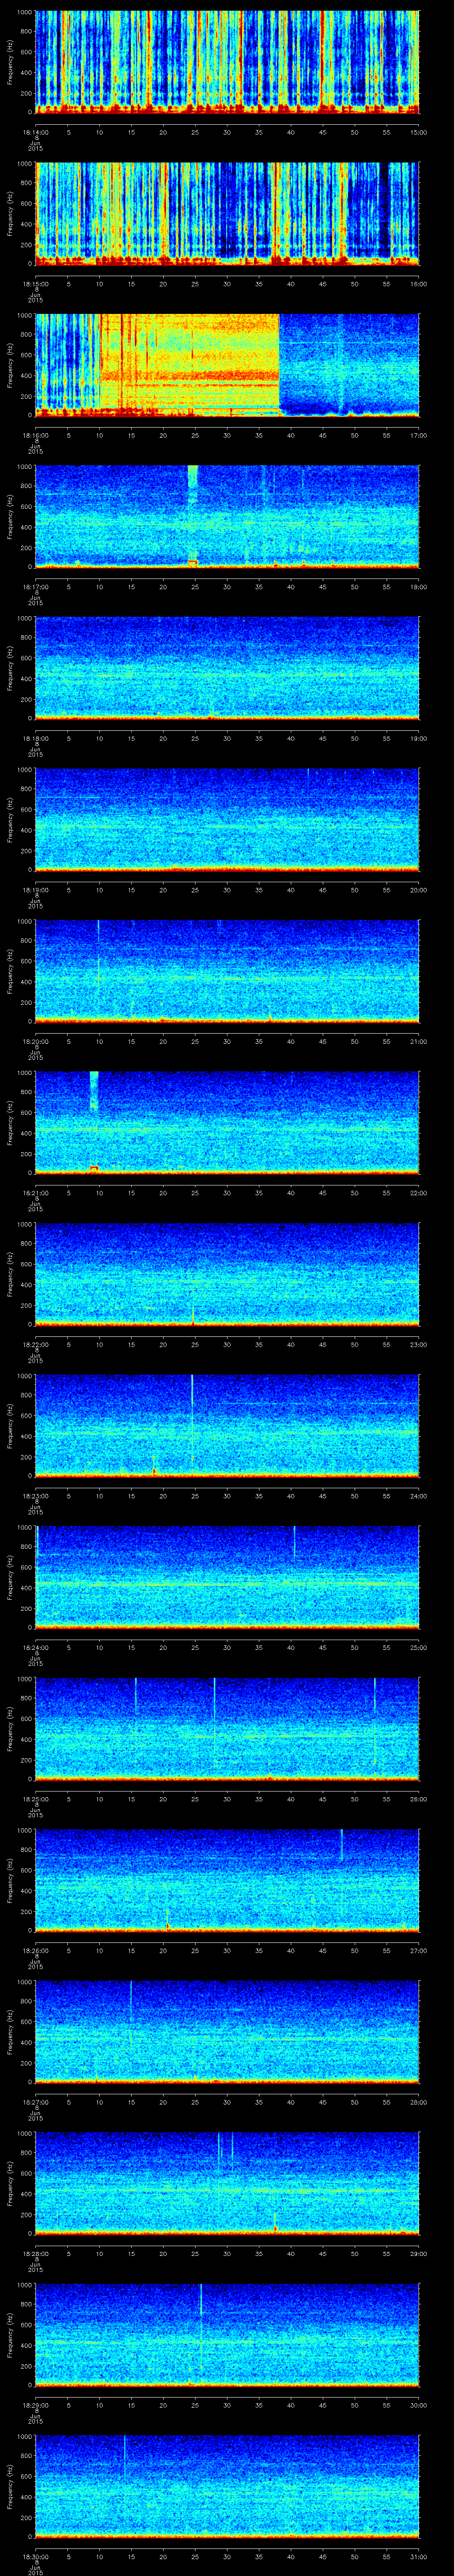Click the vertical spike at 25 seconds in 18:23:00 panel

click(192, 1420)
